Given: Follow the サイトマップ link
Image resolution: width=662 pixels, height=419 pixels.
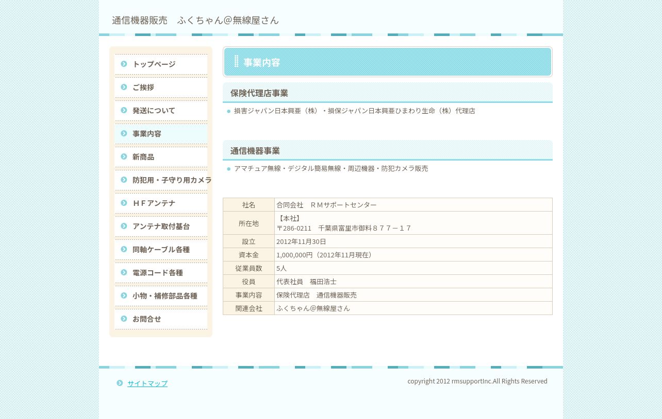Looking at the screenshot, I should [x=147, y=383].
